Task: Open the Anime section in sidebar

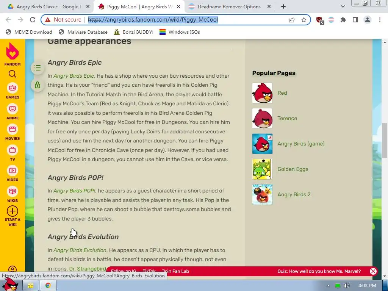Action: pos(13,112)
